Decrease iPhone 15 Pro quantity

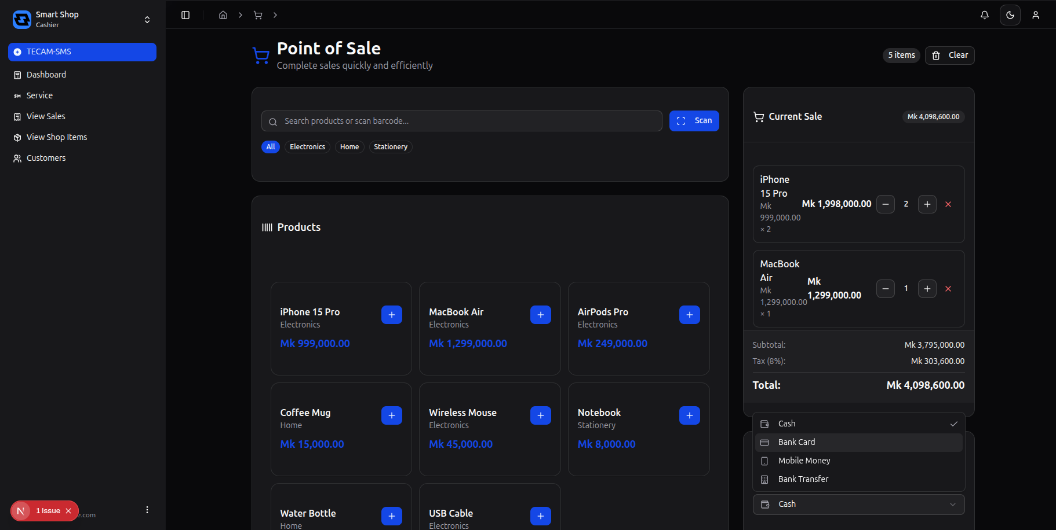886,204
